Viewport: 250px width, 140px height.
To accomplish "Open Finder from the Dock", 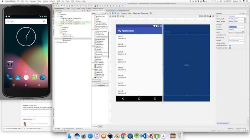I will pos(70,136).
